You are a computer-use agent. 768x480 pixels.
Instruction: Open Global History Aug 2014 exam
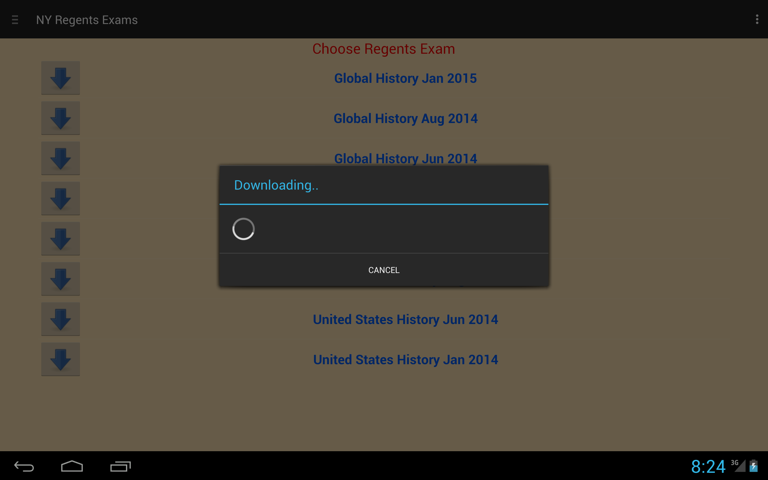click(405, 119)
